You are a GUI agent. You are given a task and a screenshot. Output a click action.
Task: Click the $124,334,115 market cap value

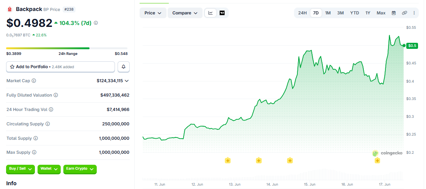tap(110, 81)
